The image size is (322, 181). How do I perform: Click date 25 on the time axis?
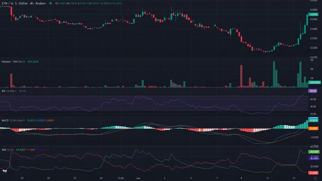(48, 178)
